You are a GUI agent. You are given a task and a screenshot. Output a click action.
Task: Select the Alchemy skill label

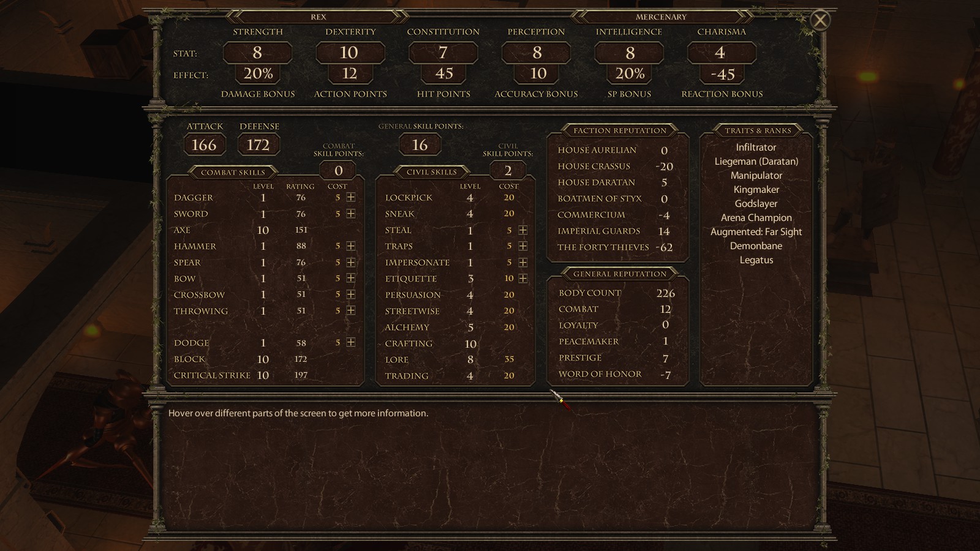[x=407, y=327]
